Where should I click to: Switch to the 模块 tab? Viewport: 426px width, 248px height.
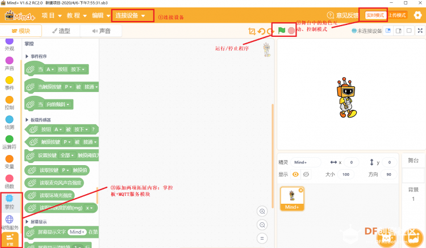point(21,31)
